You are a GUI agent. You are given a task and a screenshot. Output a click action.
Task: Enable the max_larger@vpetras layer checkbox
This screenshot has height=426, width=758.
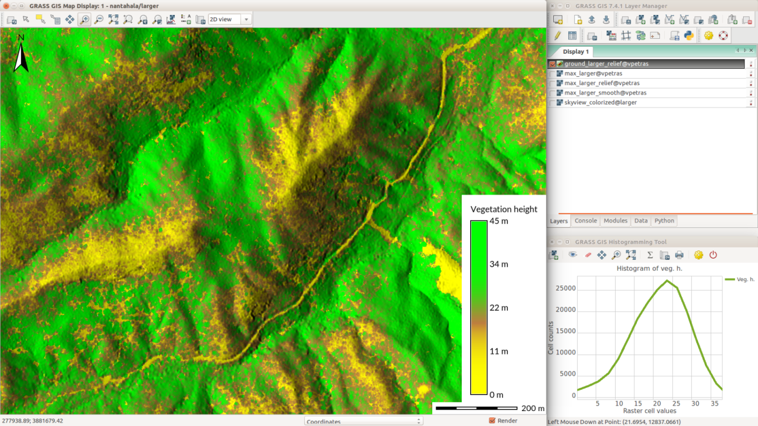point(552,73)
